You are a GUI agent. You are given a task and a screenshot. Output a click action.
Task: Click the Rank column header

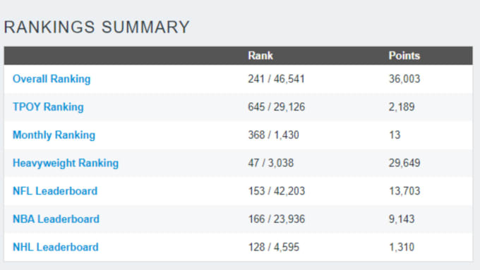pyautogui.click(x=260, y=56)
